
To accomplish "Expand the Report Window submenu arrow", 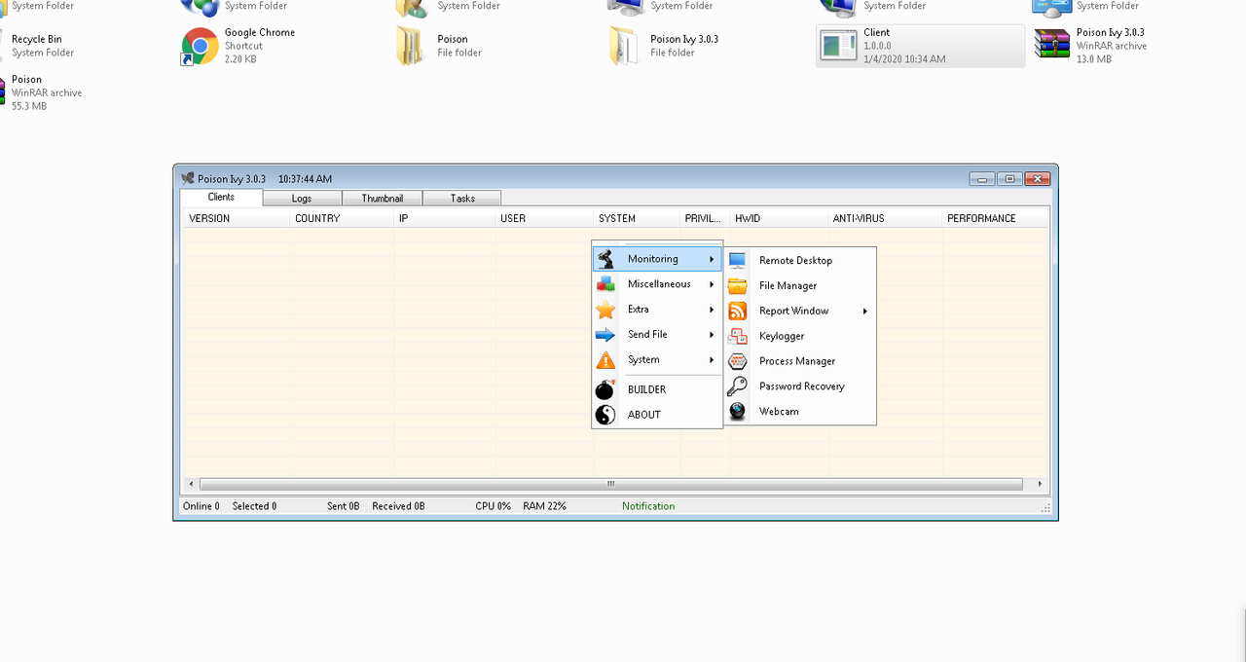I will [864, 312].
